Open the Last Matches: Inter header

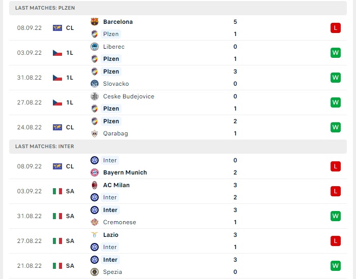pos(178,147)
